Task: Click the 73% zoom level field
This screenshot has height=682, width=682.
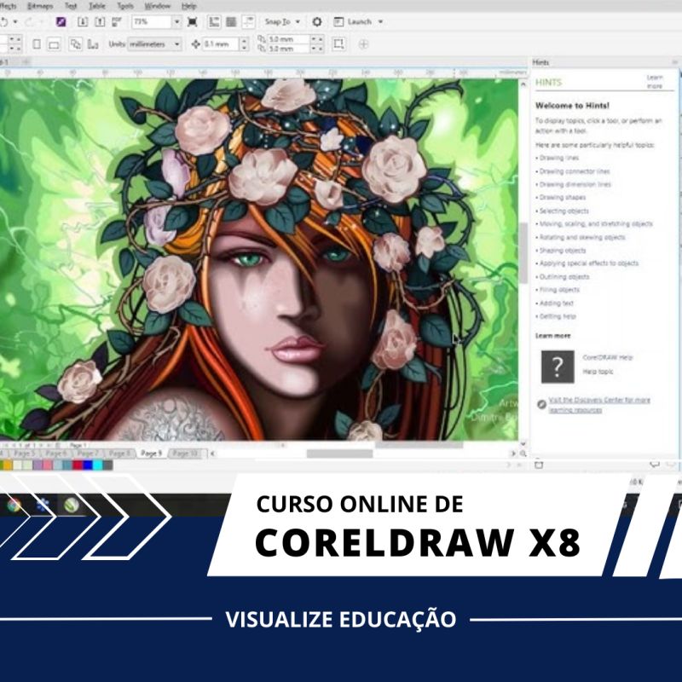Action: 152,22
